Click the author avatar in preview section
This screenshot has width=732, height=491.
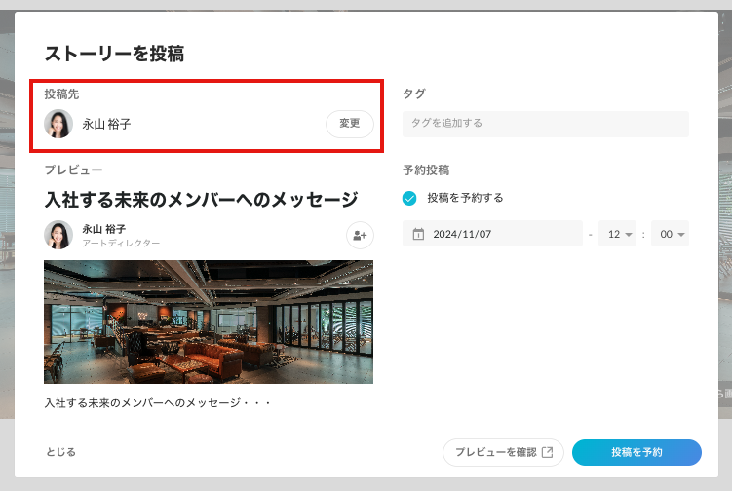[58, 235]
